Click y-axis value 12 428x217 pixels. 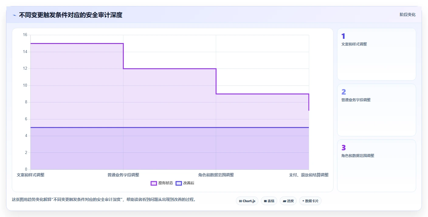click(x=25, y=68)
